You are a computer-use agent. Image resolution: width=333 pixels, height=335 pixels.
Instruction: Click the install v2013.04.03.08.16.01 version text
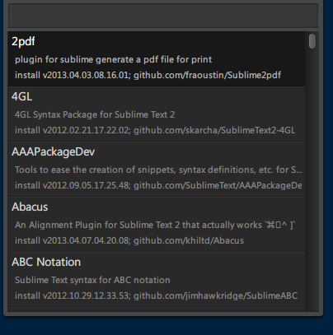point(72,75)
